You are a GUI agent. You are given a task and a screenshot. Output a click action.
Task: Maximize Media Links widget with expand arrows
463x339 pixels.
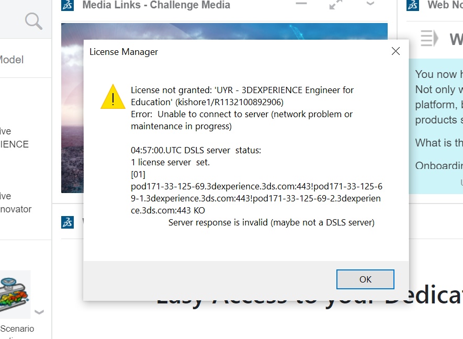coord(335,5)
